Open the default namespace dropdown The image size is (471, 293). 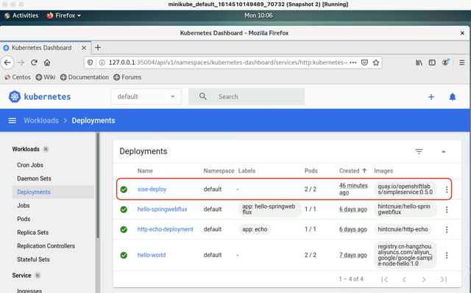point(146,96)
